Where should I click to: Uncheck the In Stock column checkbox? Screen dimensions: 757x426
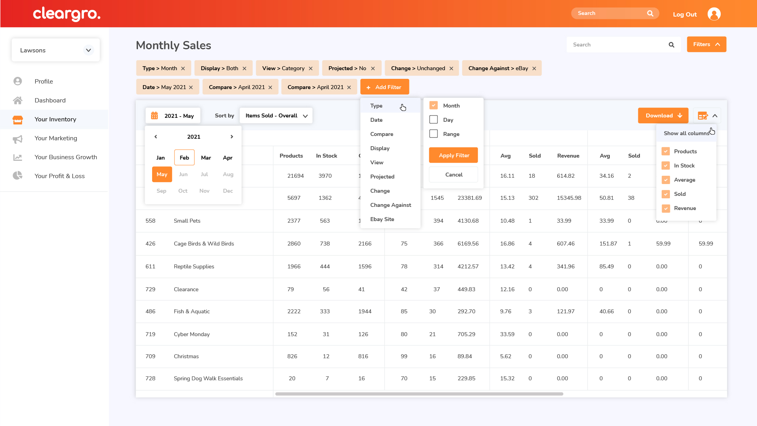click(666, 166)
